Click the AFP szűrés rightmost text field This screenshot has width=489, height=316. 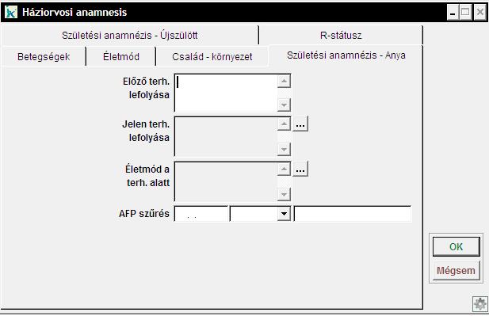353,214
